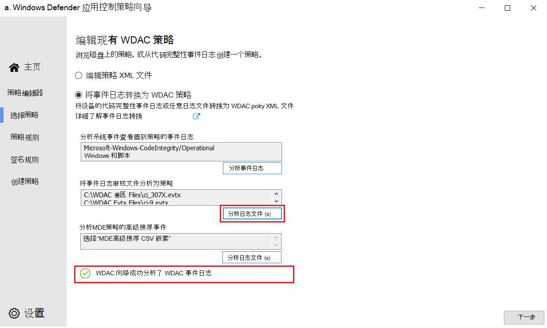Go to 策略编辑器 in sidebar
Screen dimensions: 547x328
pyautogui.click(x=25, y=93)
